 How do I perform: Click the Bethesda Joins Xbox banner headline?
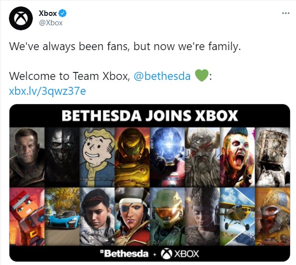150,116
